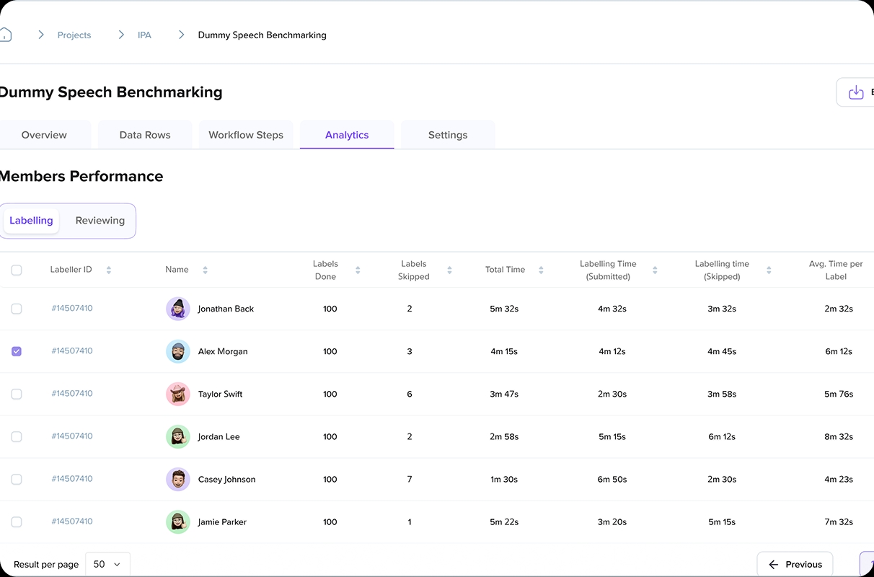Toggle the select-all header checkbox
Screen dimensions: 874x577
(17, 270)
